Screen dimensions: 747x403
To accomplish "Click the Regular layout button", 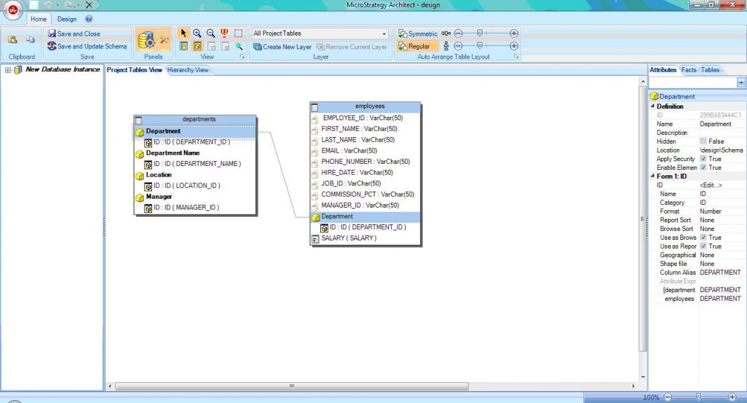I will (418, 46).
